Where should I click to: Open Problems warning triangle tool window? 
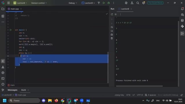(3, 67)
